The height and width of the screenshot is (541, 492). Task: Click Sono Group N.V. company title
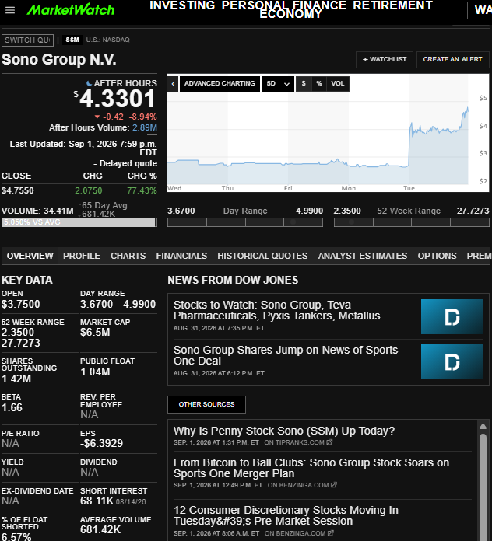pos(59,59)
